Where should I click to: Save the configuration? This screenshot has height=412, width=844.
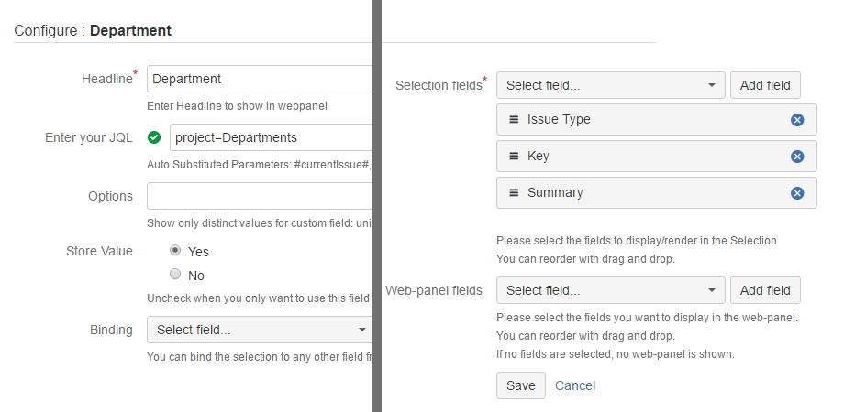pos(520,385)
